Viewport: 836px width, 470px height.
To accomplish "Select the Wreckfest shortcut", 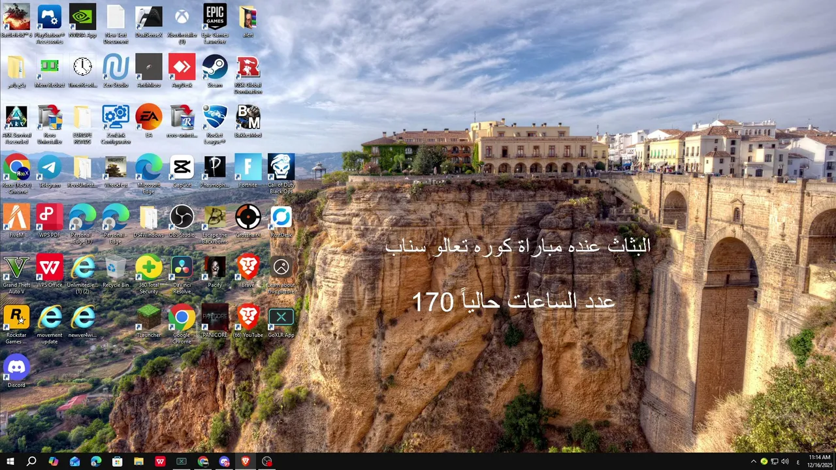I will pyautogui.click(x=116, y=172).
